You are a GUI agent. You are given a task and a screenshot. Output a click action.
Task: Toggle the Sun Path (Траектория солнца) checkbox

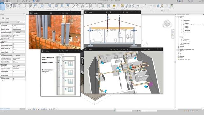(13, 38)
